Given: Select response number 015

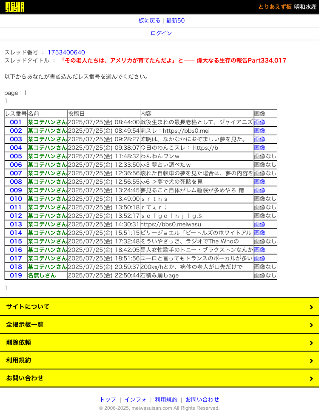Looking at the screenshot, I should point(16,241).
